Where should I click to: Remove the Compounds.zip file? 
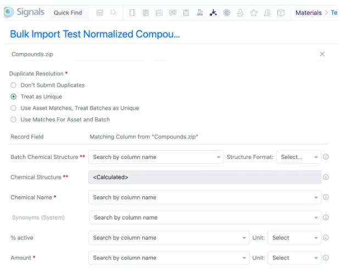[x=322, y=54]
